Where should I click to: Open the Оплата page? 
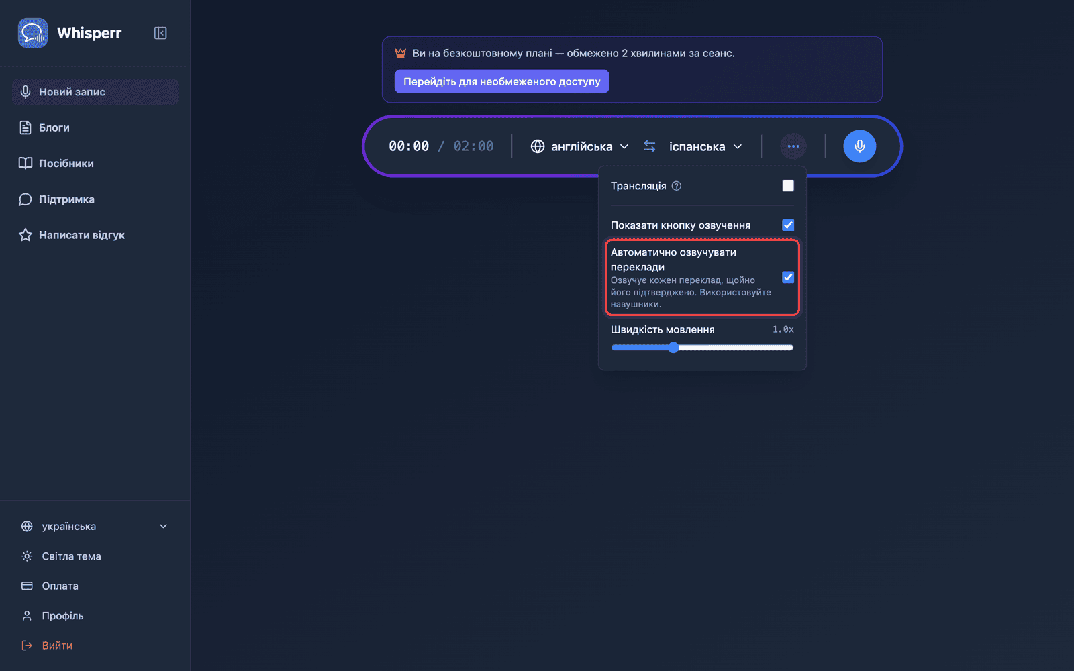tap(95, 586)
